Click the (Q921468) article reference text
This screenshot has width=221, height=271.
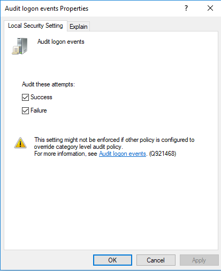[163, 154]
